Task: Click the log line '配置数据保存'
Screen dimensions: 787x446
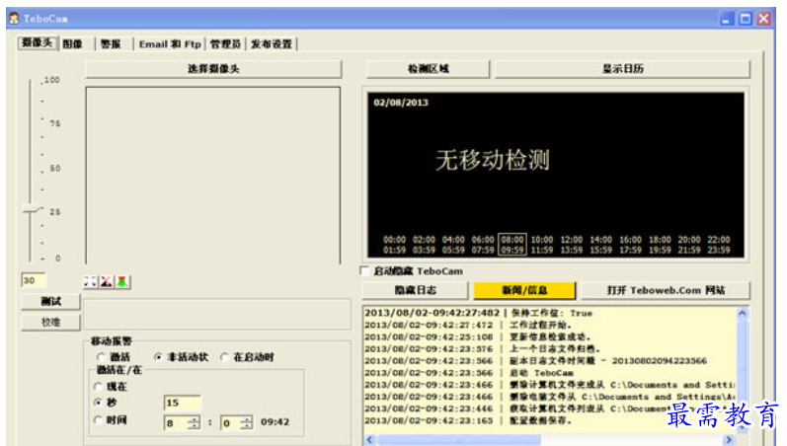Action: [x=468, y=420]
